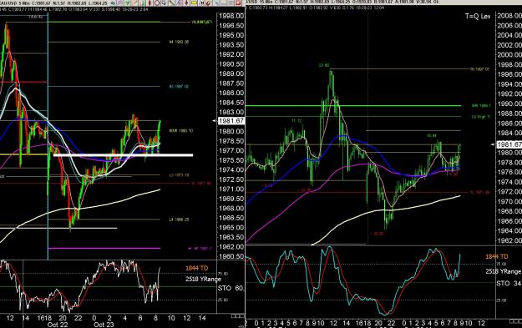The width and height of the screenshot is (522, 328).
Task: Click the R4 1993.95 pivot label
Action: click(x=179, y=43)
